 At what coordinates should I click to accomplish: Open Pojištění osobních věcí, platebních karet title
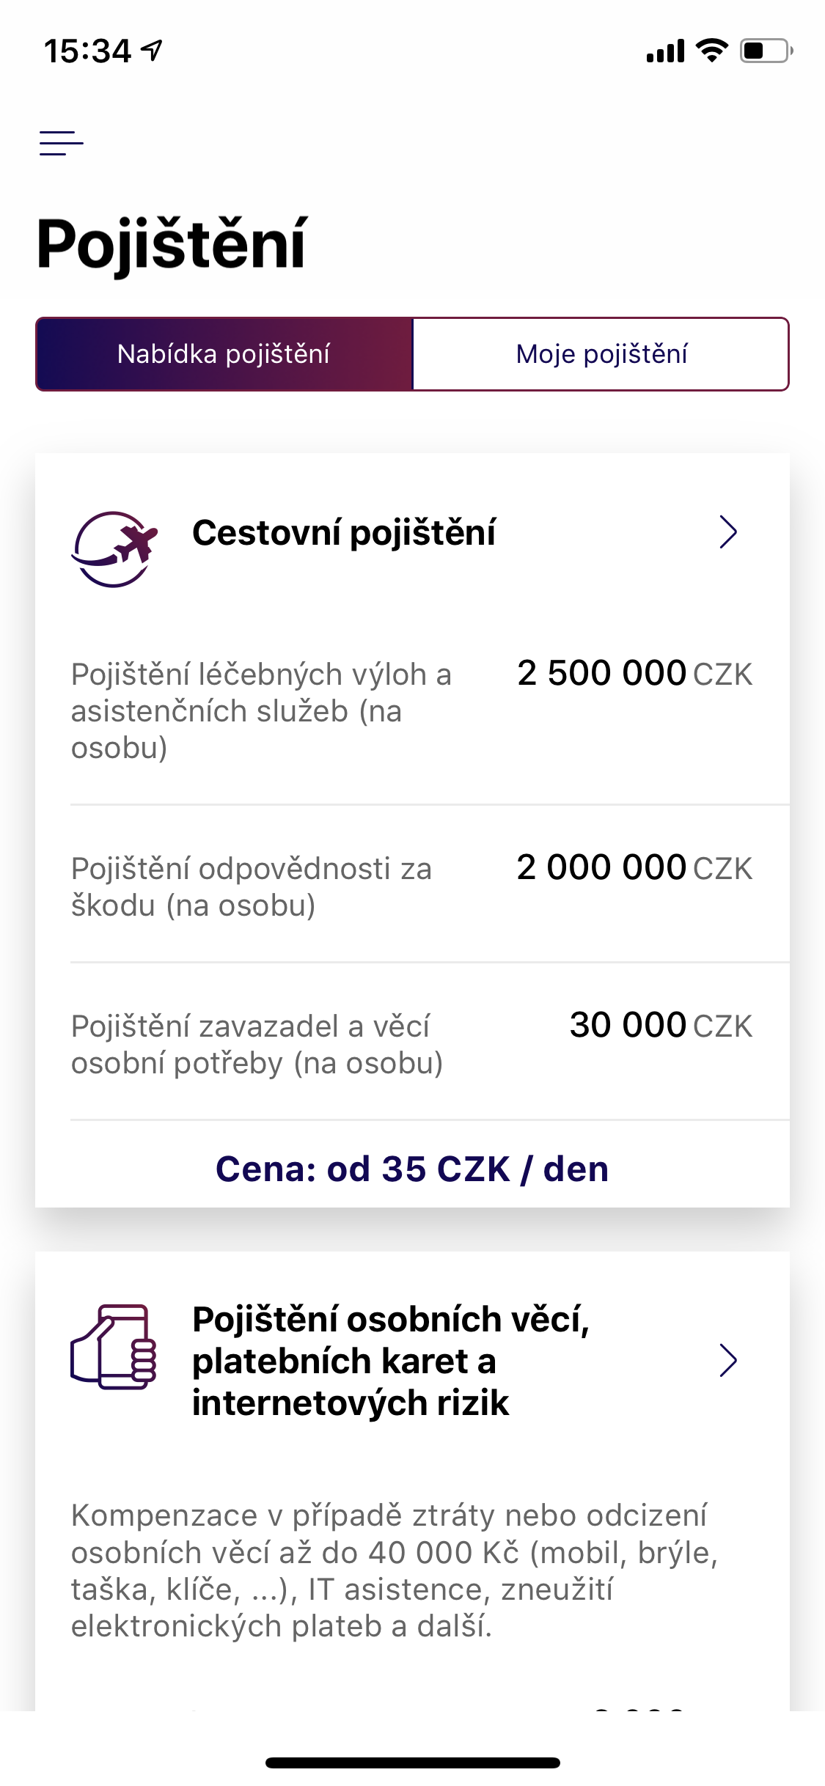pyautogui.click(x=390, y=1361)
